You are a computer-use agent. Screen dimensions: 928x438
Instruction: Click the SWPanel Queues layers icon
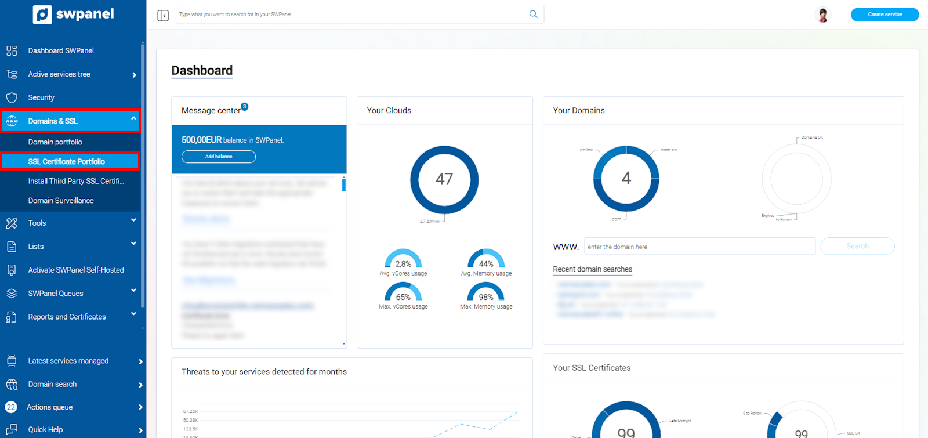pos(12,294)
